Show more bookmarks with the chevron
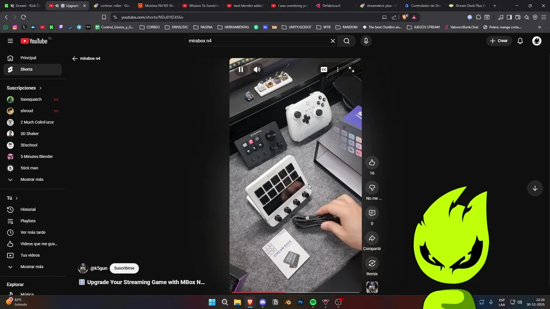The image size is (550, 309). pyautogui.click(x=540, y=27)
